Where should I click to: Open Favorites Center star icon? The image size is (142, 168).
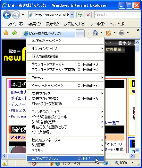click(6, 33)
